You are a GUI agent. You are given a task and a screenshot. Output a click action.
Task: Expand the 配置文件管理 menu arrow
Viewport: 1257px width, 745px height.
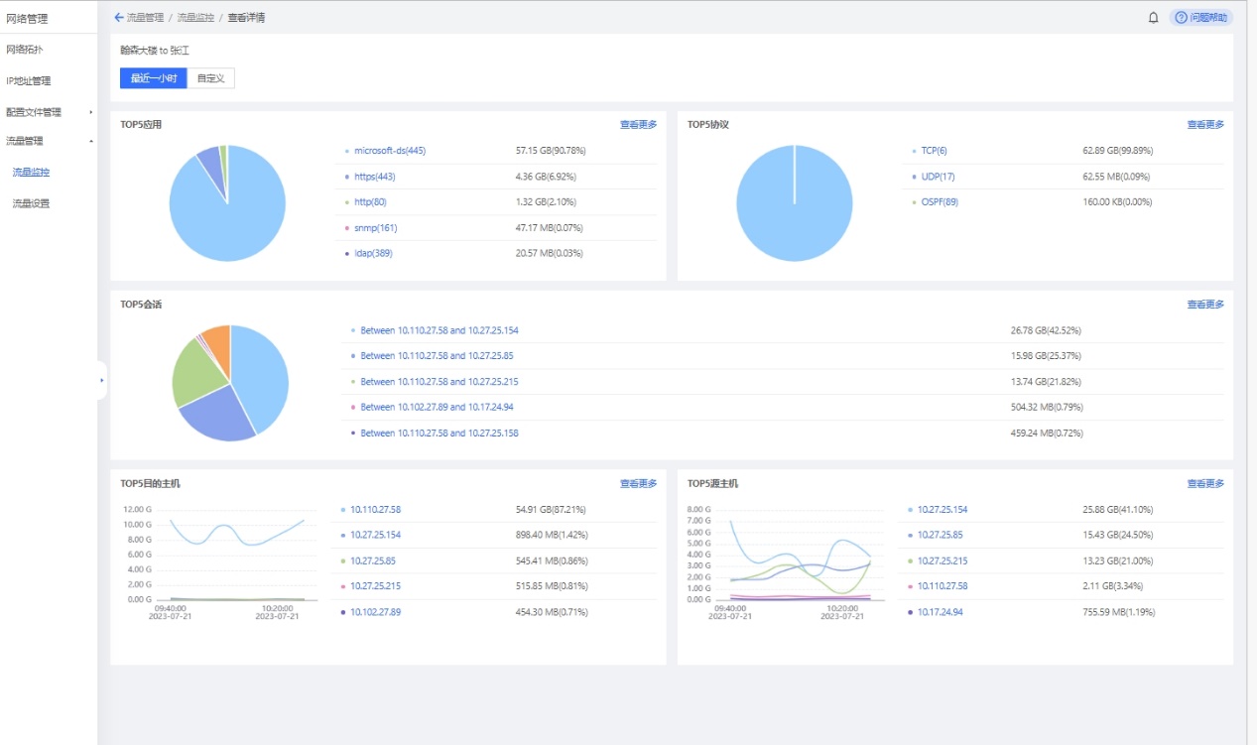[x=91, y=112]
